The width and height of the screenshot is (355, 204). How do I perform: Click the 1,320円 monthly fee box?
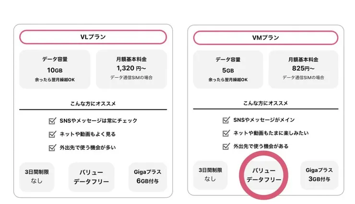(x=131, y=70)
